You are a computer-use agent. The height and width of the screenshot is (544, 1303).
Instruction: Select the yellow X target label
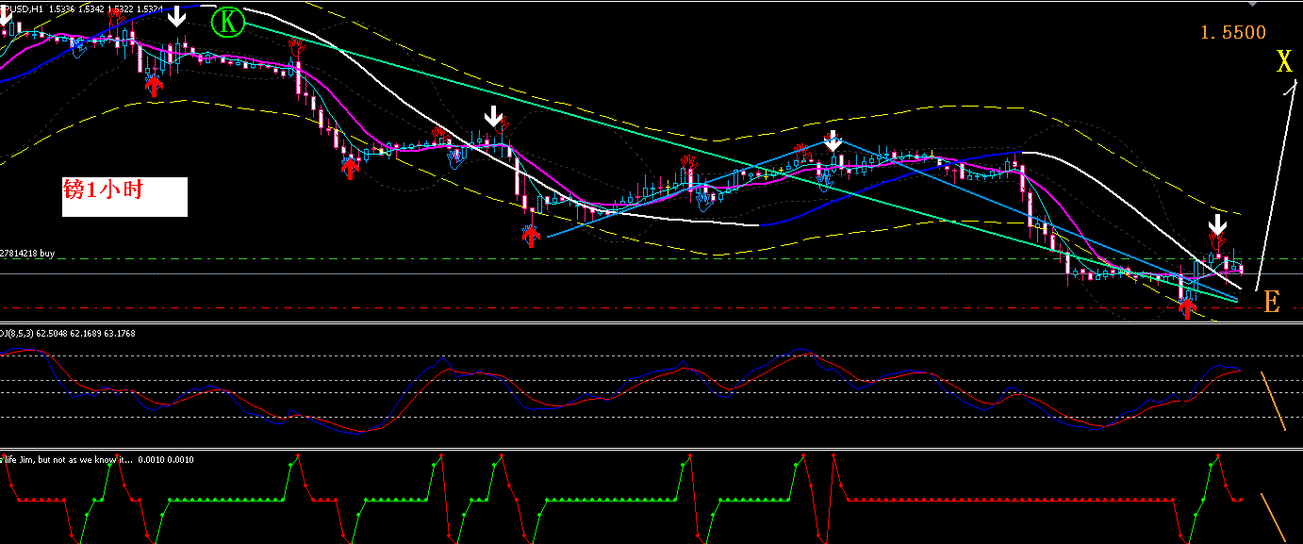pyautogui.click(x=1284, y=63)
